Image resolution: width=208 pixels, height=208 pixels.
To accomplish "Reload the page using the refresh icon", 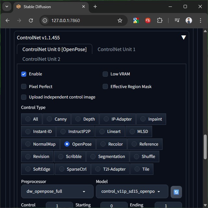I will (x=31, y=20).
